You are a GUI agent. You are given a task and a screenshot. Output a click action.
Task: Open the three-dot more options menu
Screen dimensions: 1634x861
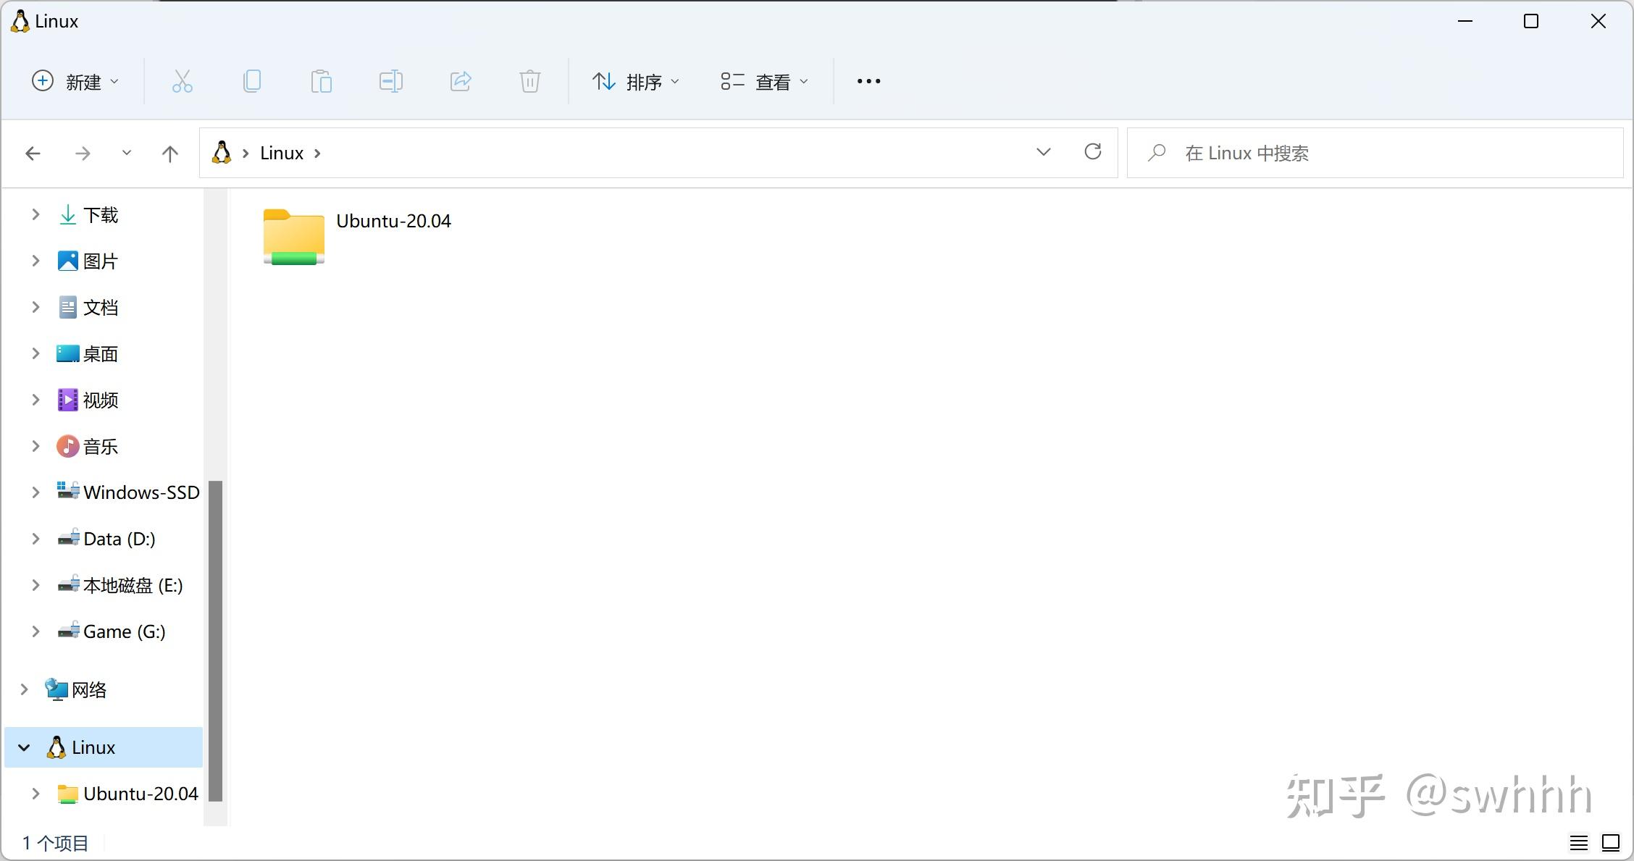pos(868,81)
